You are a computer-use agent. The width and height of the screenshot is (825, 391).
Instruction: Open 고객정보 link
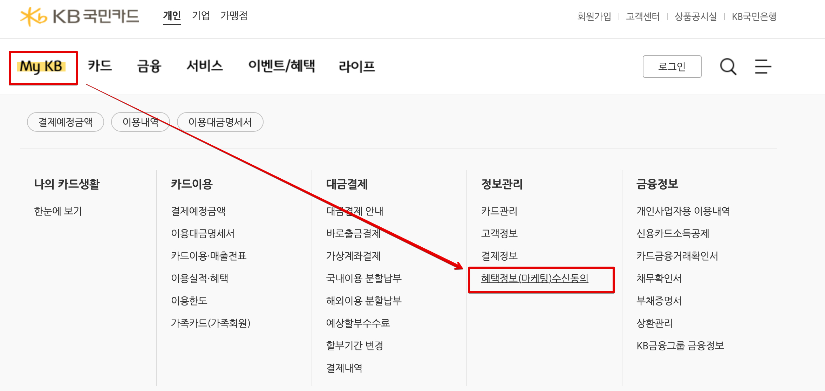[x=499, y=233]
